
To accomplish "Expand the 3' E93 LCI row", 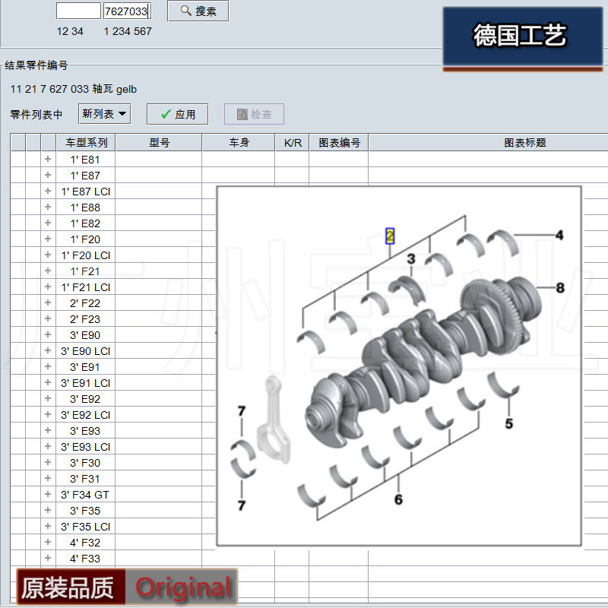I will pos(48,446).
